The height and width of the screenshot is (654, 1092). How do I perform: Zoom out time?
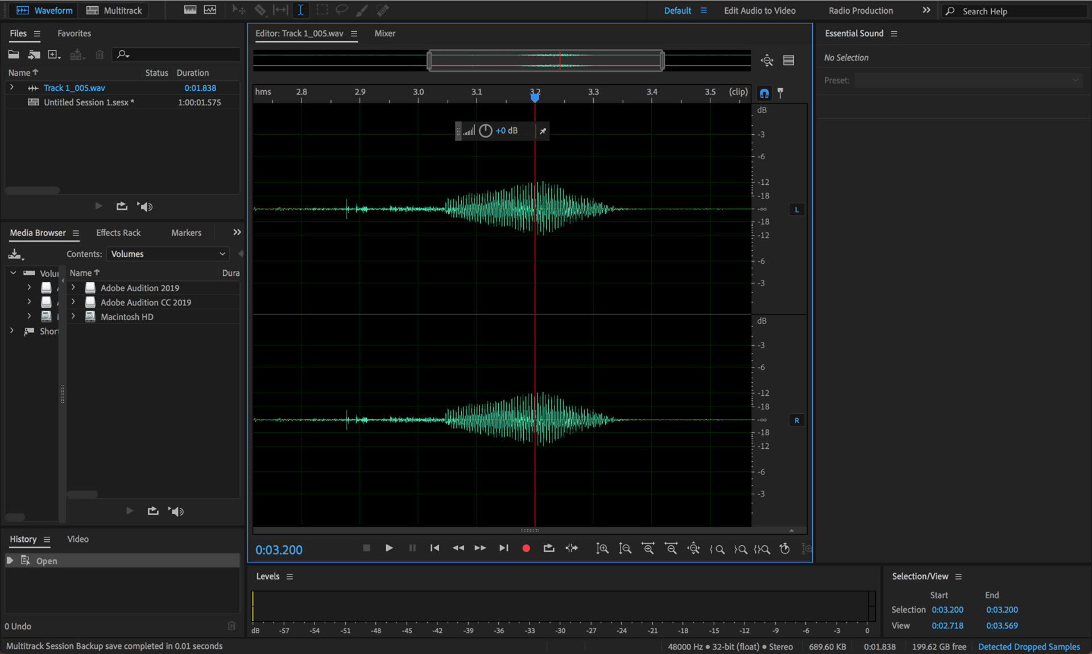pyautogui.click(x=671, y=549)
